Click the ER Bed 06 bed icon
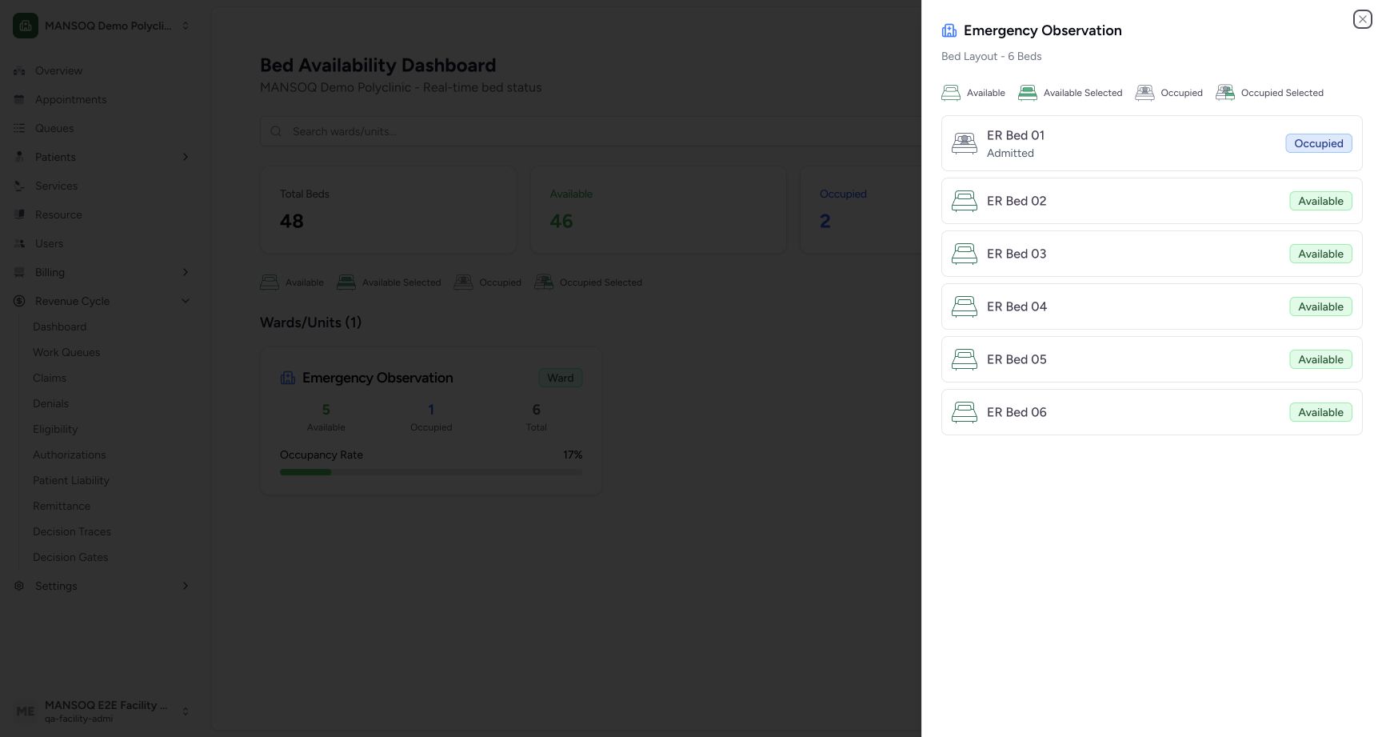 [x=965, y=412]
